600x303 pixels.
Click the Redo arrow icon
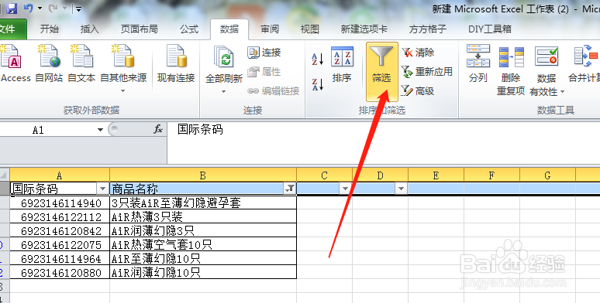53,9
